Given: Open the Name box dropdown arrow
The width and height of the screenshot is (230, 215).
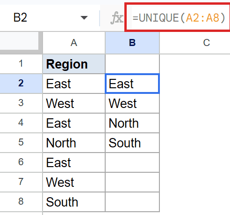Looking at the screenshot, I should tap(84, 18).
